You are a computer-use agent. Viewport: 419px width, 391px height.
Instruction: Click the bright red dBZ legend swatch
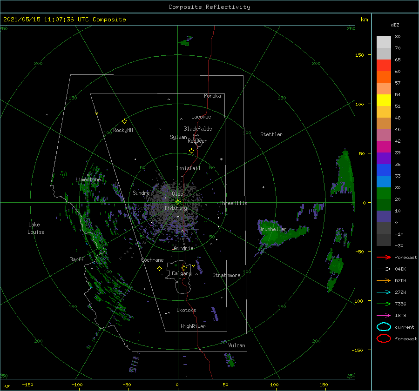click(384, 66)
